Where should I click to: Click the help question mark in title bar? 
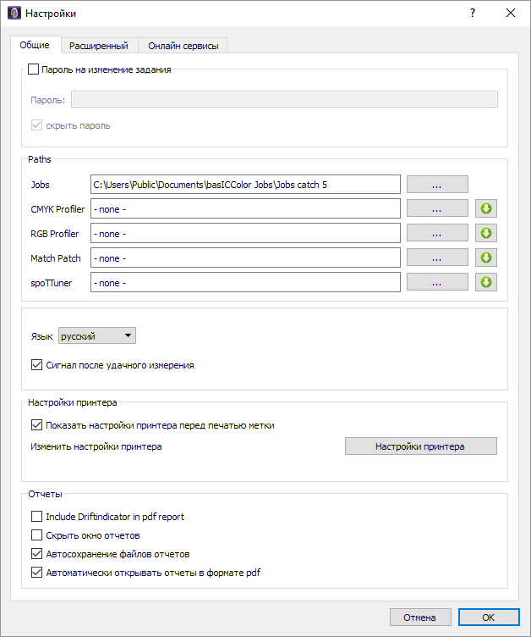point(473,13)
